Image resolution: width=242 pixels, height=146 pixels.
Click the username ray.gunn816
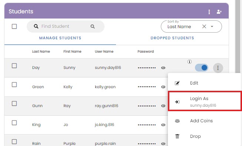[106, 106]
